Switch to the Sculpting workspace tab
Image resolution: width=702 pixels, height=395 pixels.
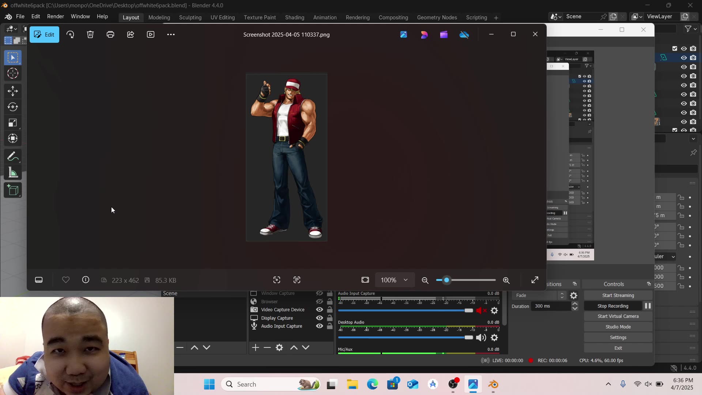pyautogui.click(x=190, y=17)
